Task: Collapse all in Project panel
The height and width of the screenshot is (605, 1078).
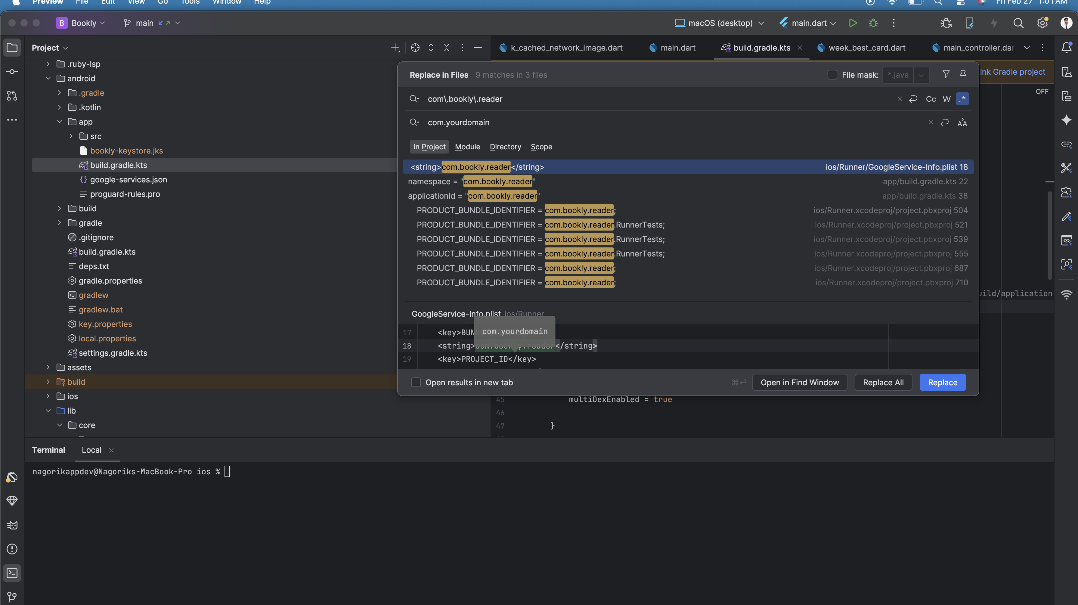Action: tap(447, 48)
